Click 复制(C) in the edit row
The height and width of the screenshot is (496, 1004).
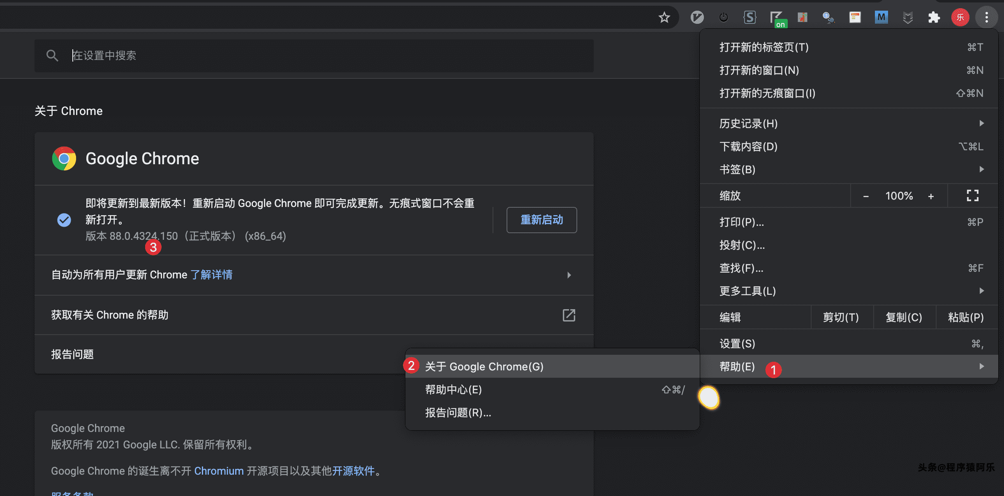tap(904, 317)
